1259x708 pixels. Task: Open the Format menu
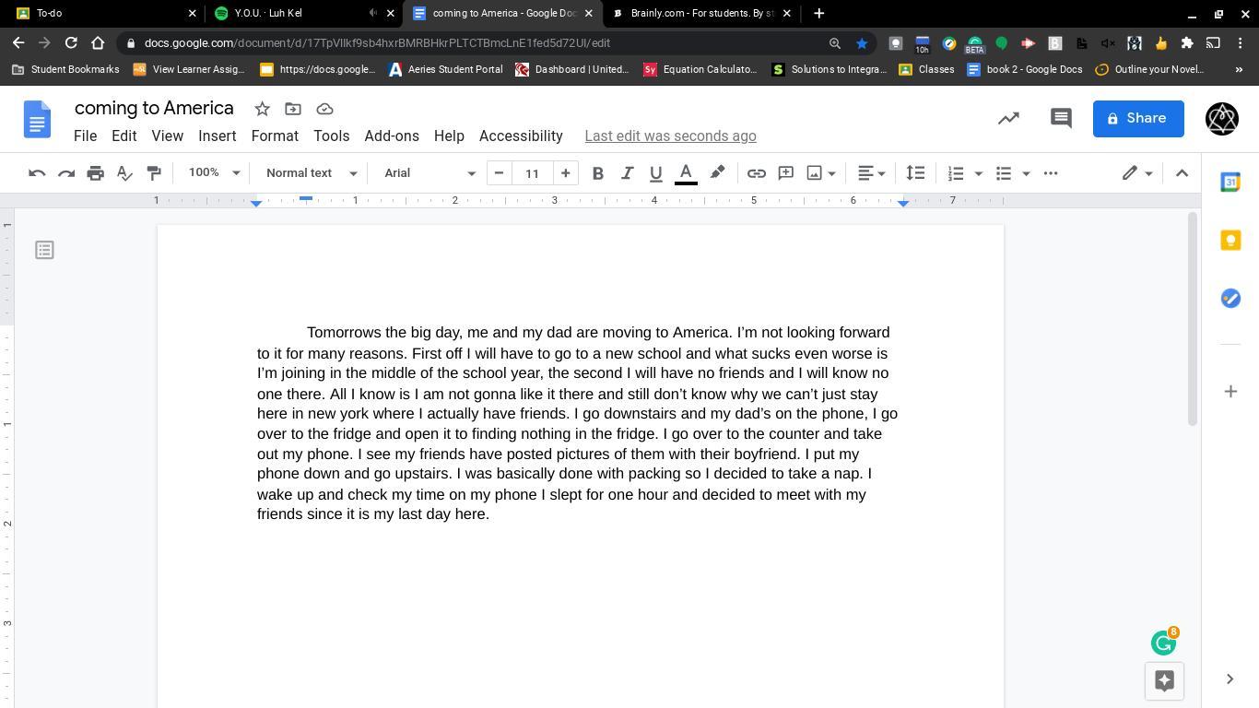click(x=275, y=136)
